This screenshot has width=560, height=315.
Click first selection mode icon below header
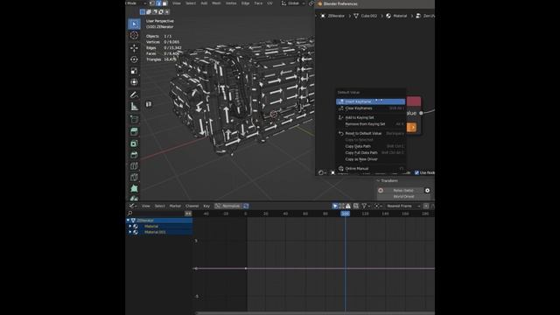click(x=143, y=11)
